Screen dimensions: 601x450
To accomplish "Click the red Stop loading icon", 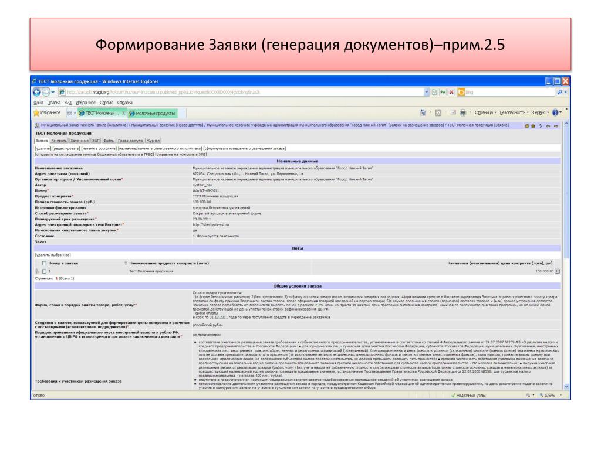I will [451, 92].
